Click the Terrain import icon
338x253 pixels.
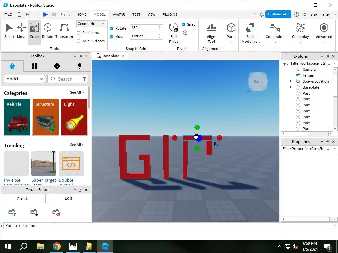pyautogui.click(x=34, y=212)
